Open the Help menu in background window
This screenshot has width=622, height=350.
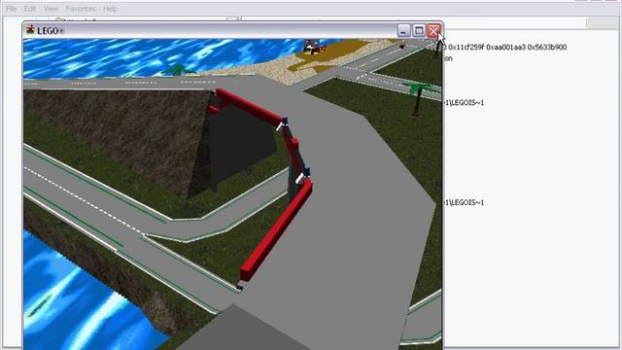click(x=110, y=9)
